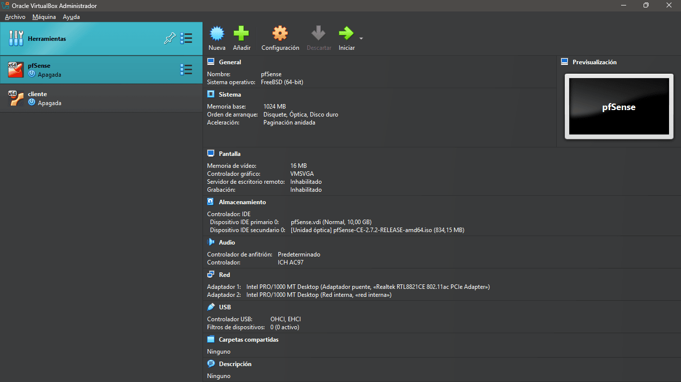Click the USB section icon
681x382 pixels.
[211, 307]
